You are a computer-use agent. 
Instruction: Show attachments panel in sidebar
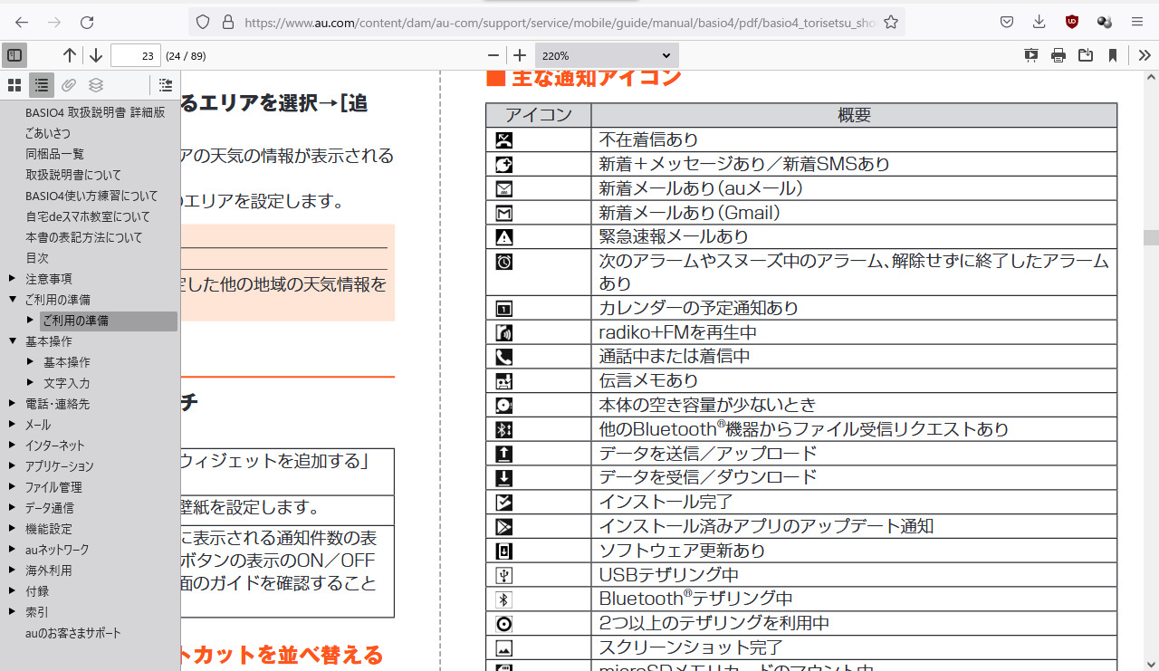coord(69,86)
